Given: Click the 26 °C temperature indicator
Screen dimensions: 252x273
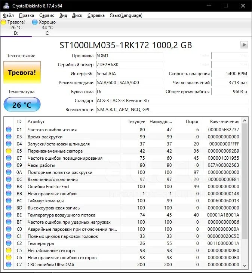Looking at the screenshot, I should coord(22,104).
